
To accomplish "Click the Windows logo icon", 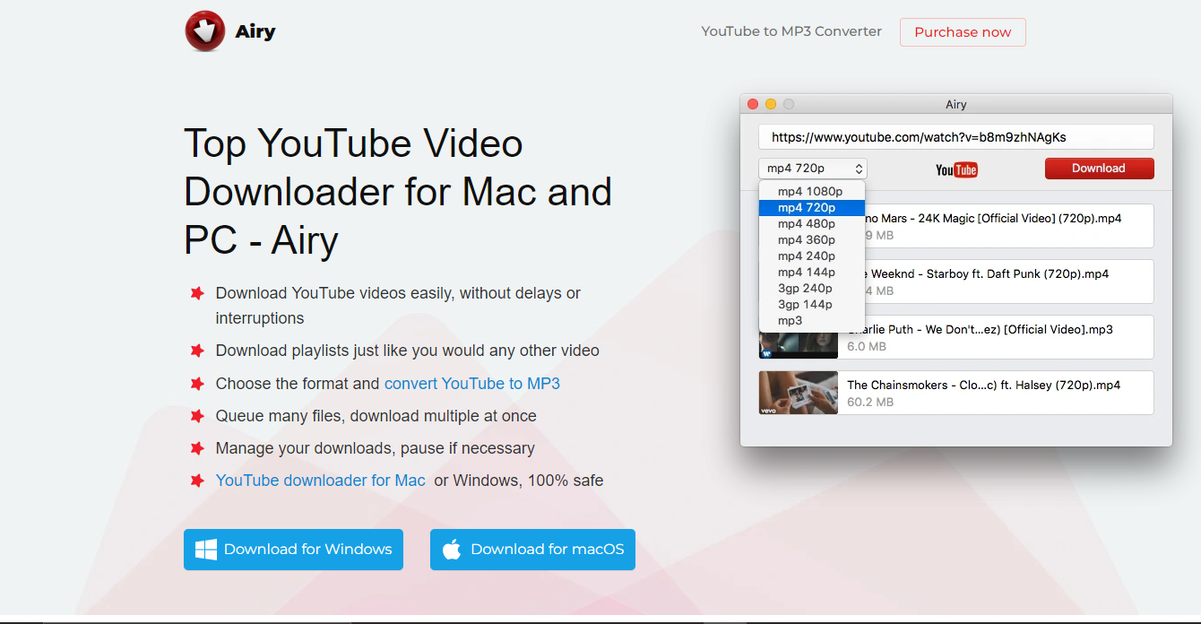I will click(206, 550).
